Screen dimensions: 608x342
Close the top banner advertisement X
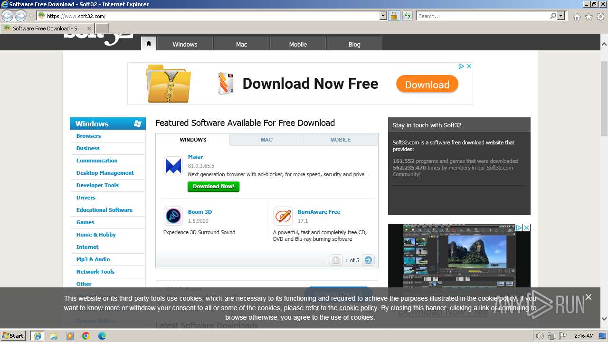pyautogui.click(x=469, y=66)
